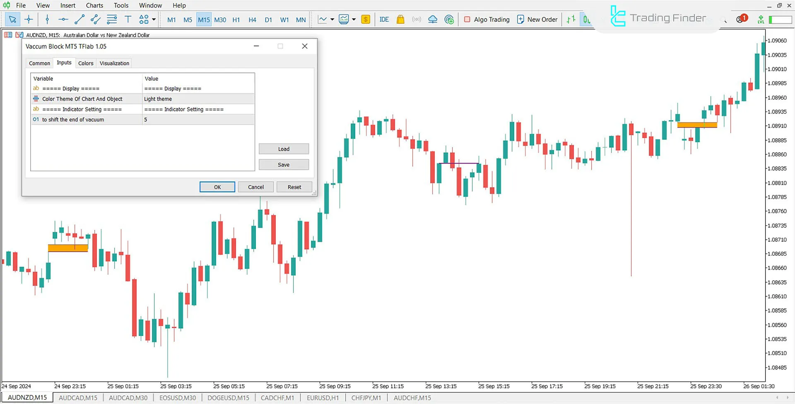Open the MetaEditor IDE

(384, 19)
